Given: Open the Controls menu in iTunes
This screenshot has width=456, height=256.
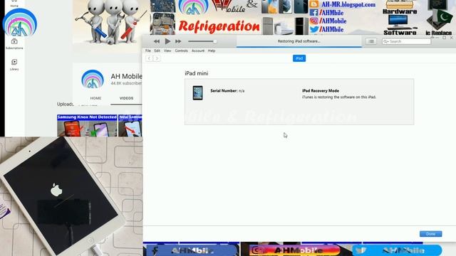Looking at the screenshot, I should pos(181,50).
